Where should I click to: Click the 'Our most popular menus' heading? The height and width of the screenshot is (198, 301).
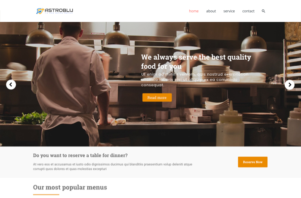[70, 187]
